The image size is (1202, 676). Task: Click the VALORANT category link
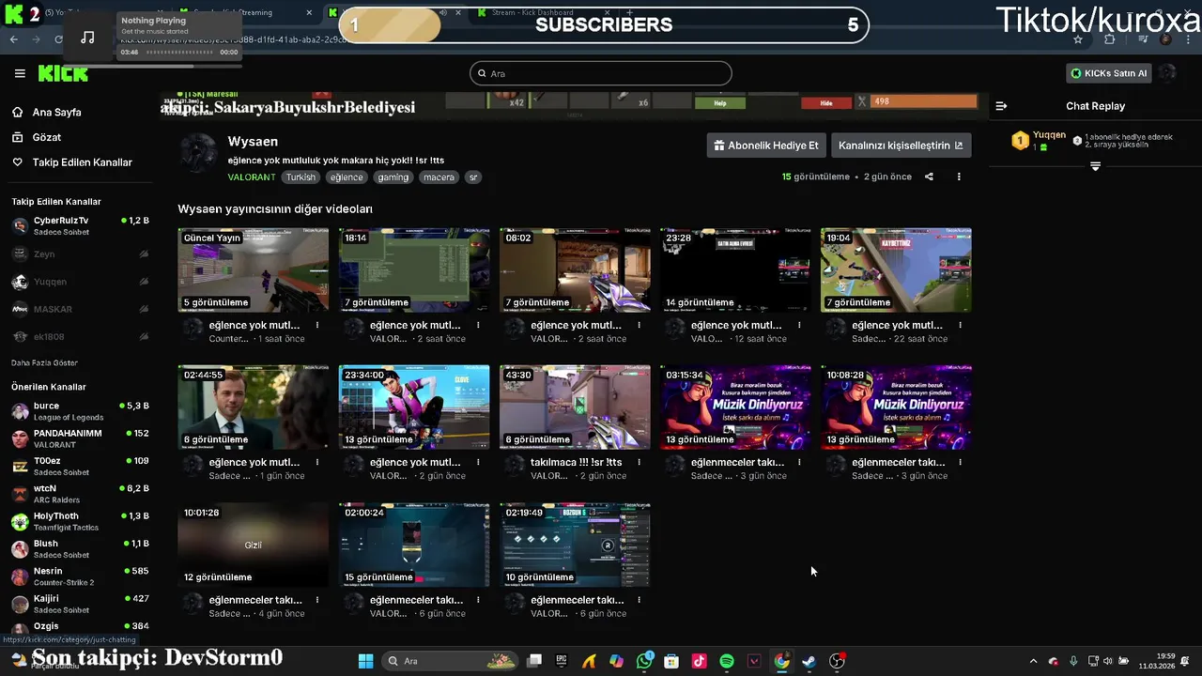pyautogui.click(x=252, y=177)
